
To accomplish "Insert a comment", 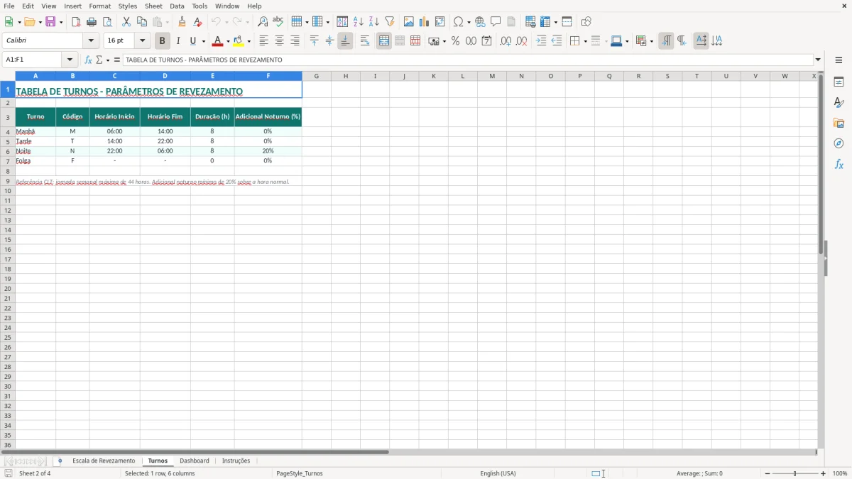I will click(496, 22).
